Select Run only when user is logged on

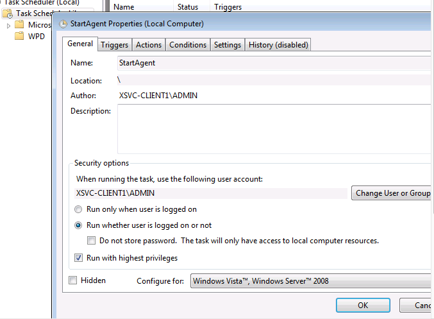coord(79,209)
